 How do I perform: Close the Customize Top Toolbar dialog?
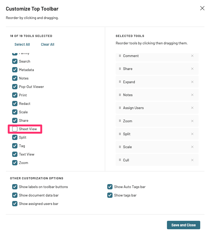point(202,8)
